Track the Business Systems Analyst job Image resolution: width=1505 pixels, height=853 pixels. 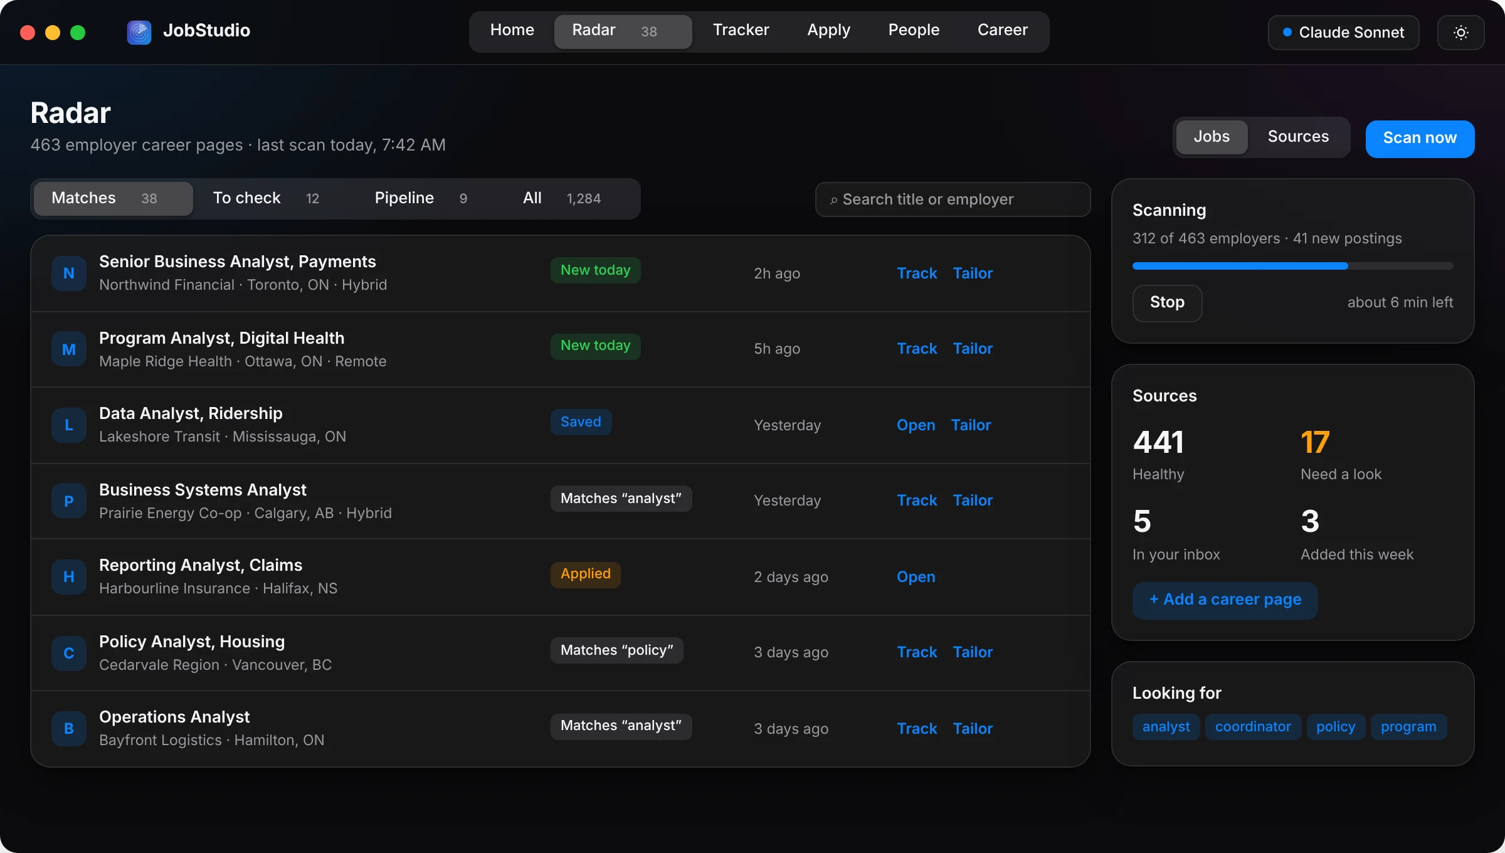coord(917,501)
